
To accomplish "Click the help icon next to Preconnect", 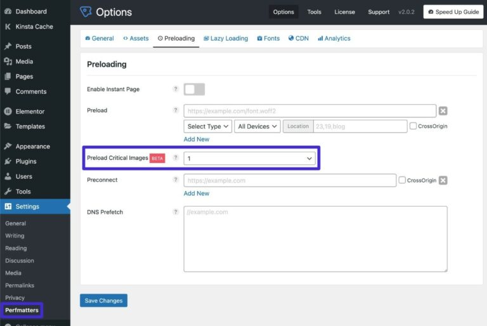I will pyautogui.click(x=176, y=180).
